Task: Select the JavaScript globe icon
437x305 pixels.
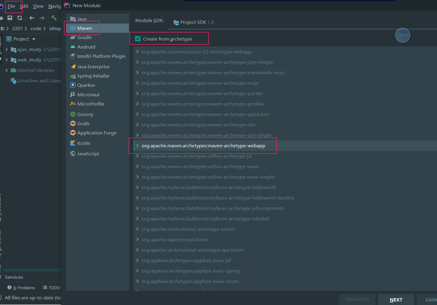Action: pos(73,154)
